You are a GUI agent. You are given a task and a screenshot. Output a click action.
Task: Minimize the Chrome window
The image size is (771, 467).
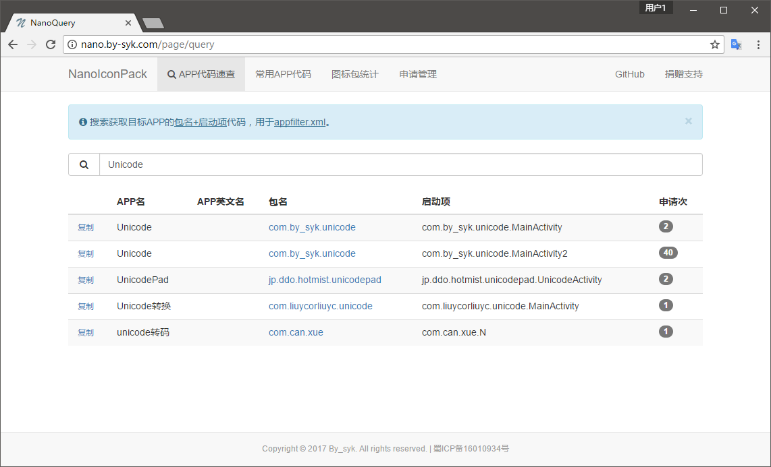[x=693, y=10]
